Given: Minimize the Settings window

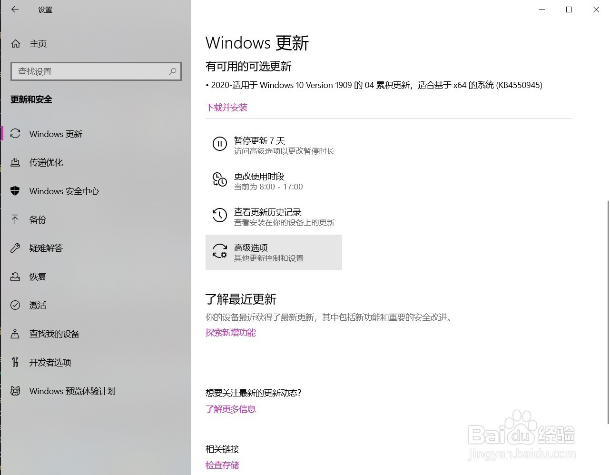Looking at the screenshot, I should 542,10.
